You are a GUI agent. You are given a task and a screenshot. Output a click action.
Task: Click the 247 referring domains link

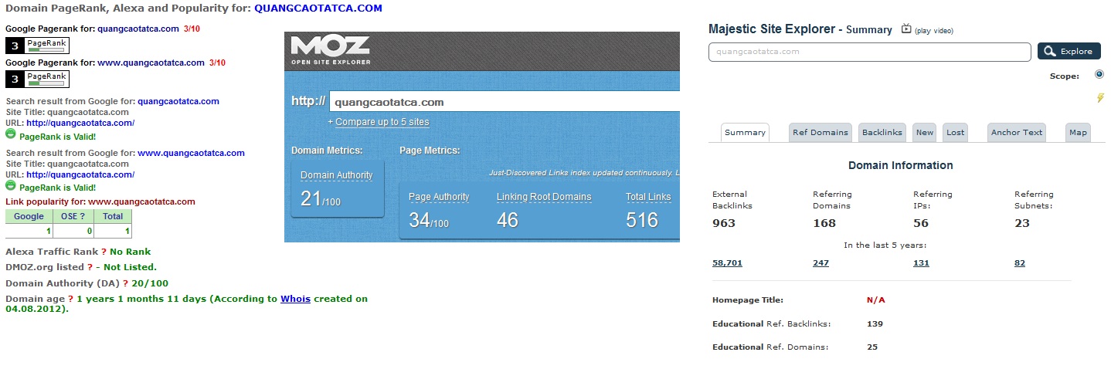pyautogui.click(x=821, y=263)
